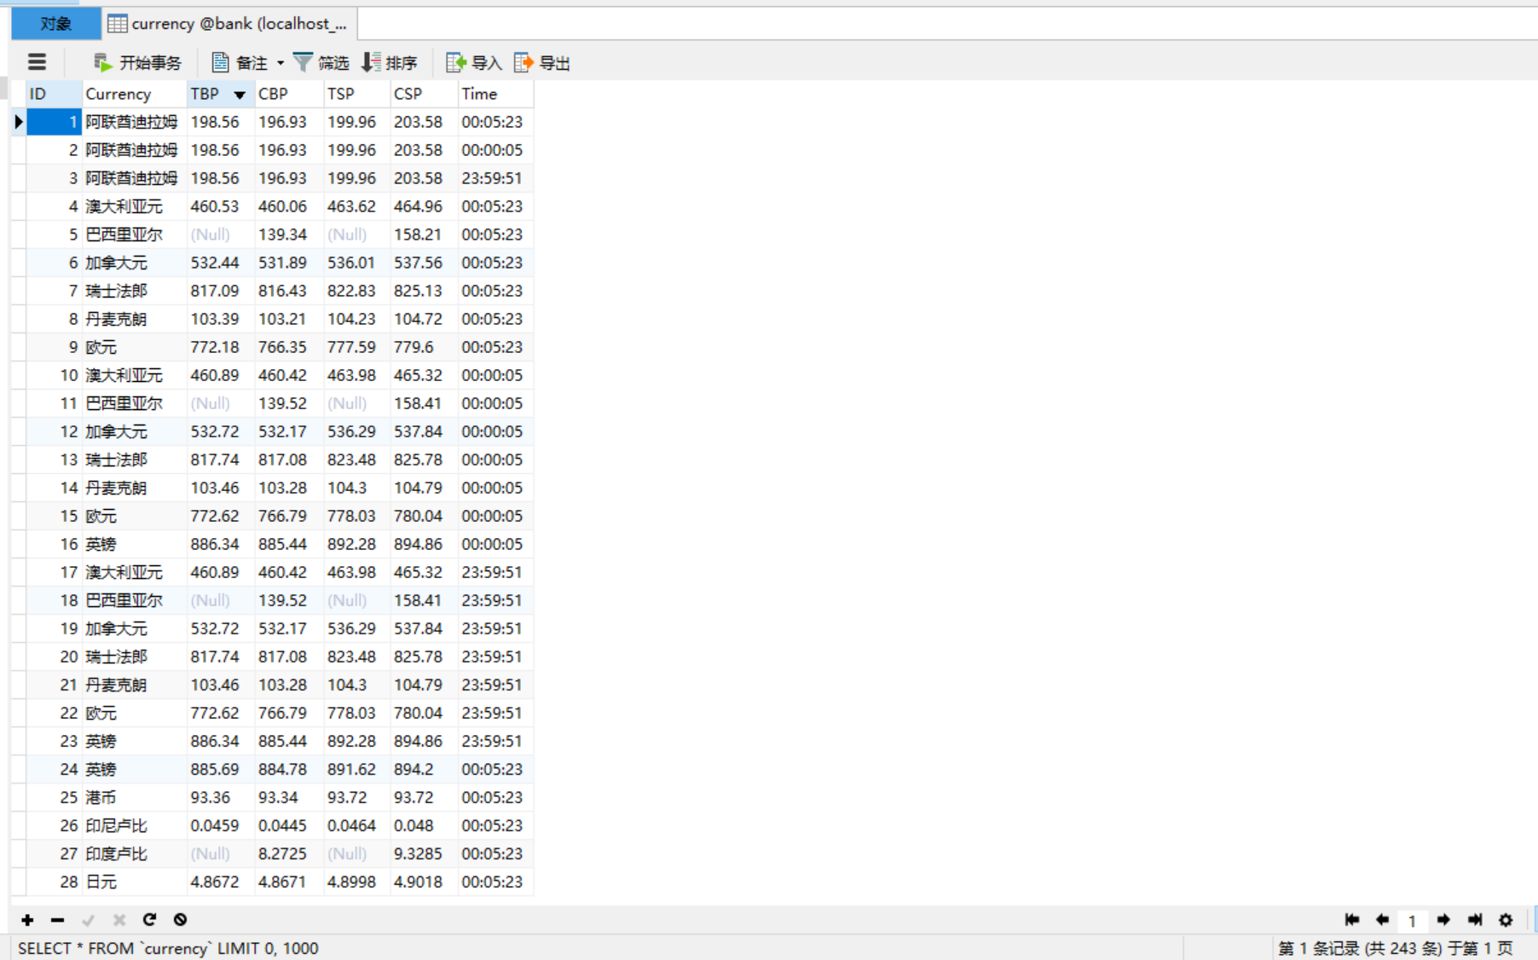Viewport: 1538px width, 960px height.
Task: Select CBP value 532.17 in row 12
Action: pos(289,431)
